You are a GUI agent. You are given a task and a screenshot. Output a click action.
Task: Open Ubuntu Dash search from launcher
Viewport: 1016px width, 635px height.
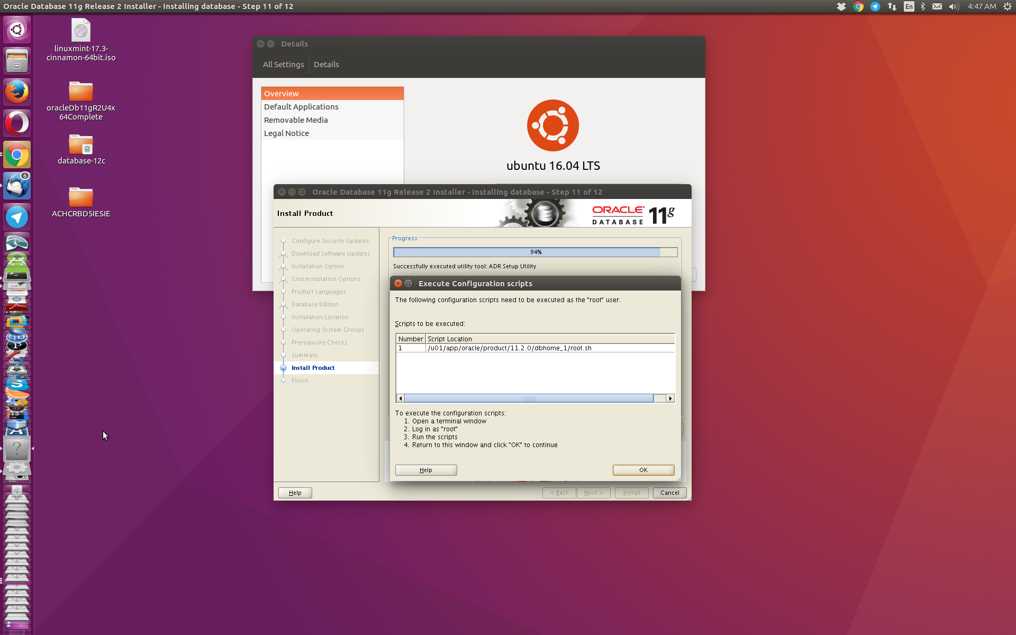pyautogui.click(x=17, y=30)
